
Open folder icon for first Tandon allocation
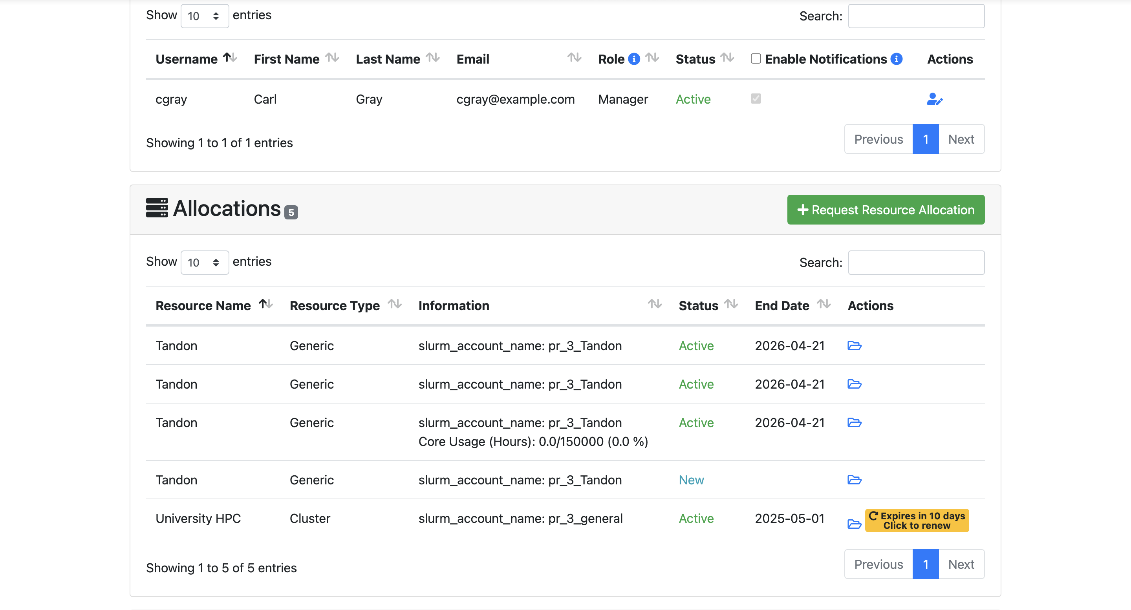854,346
